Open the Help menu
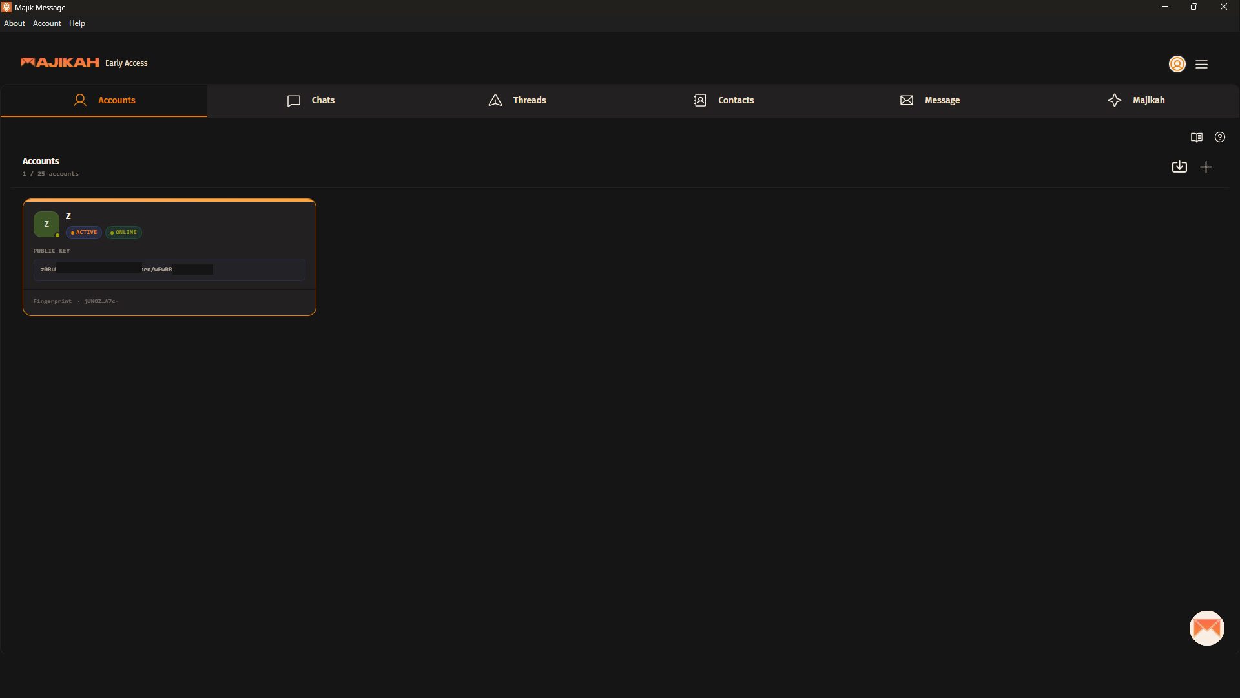The image size is (1240, 698). pos(77,23)
